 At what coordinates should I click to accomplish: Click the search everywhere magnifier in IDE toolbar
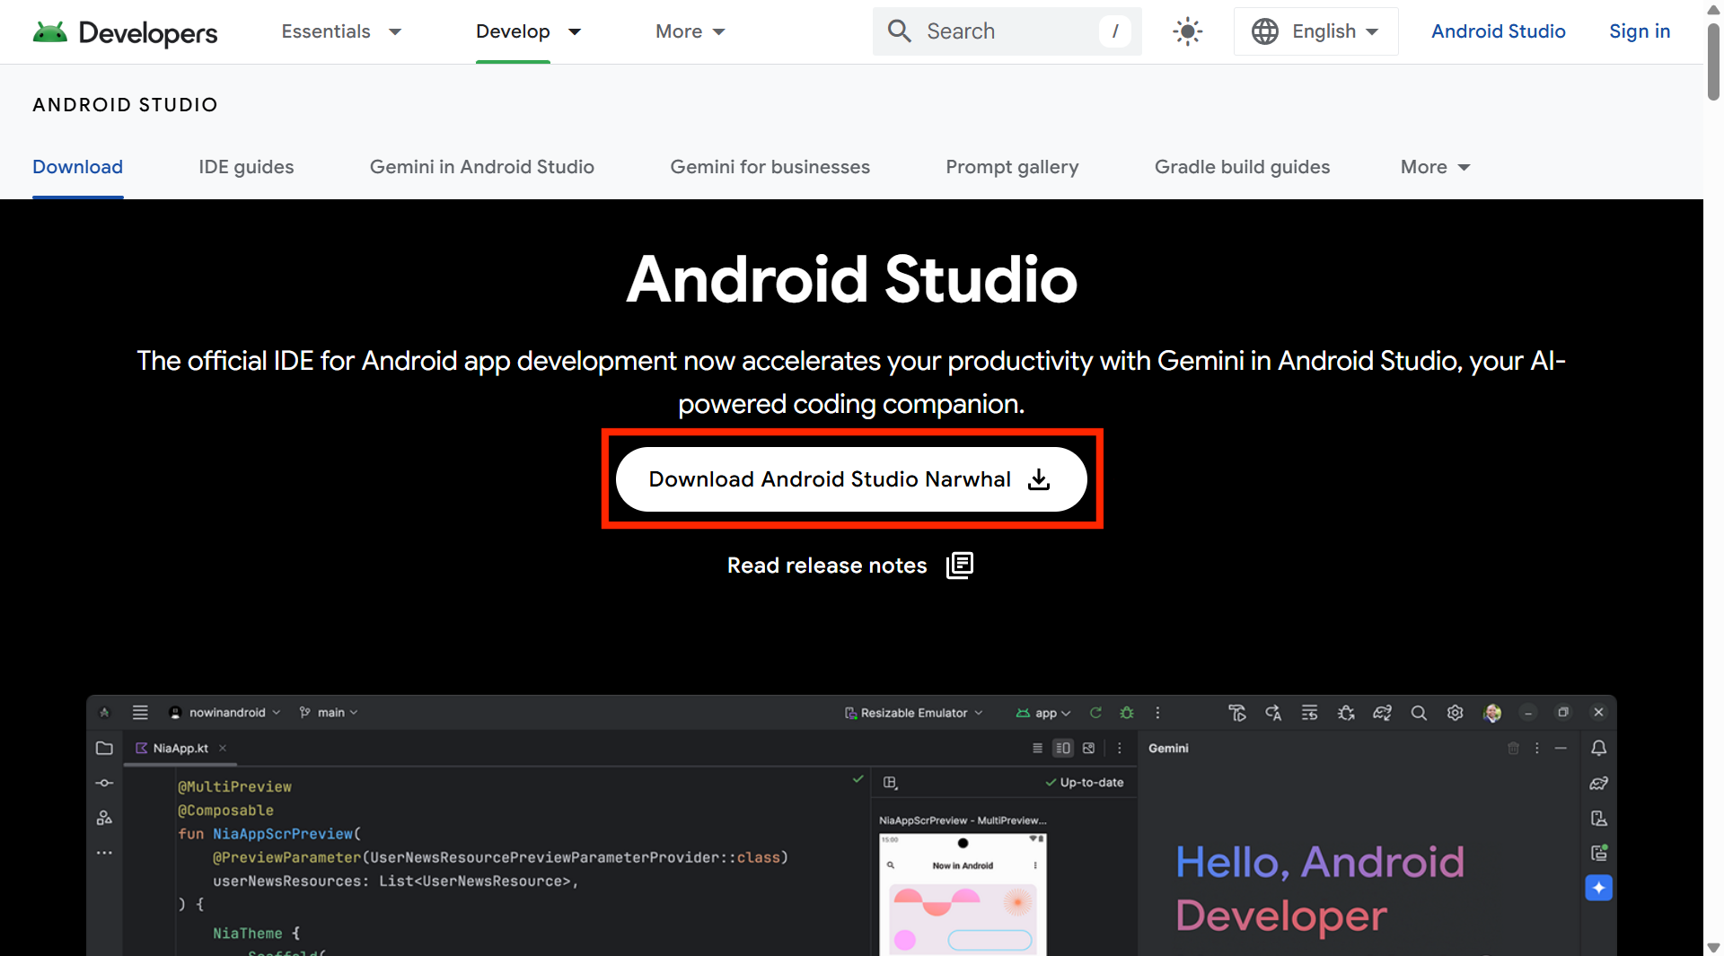[1419, 713]
